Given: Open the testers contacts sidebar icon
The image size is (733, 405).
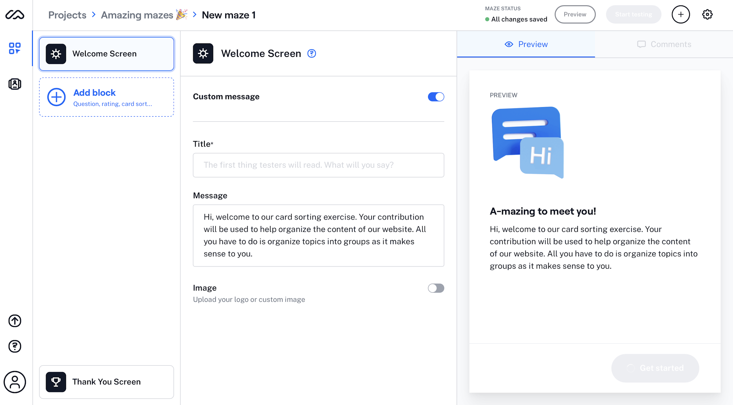Looking at the screenshot, I should 15,84.
